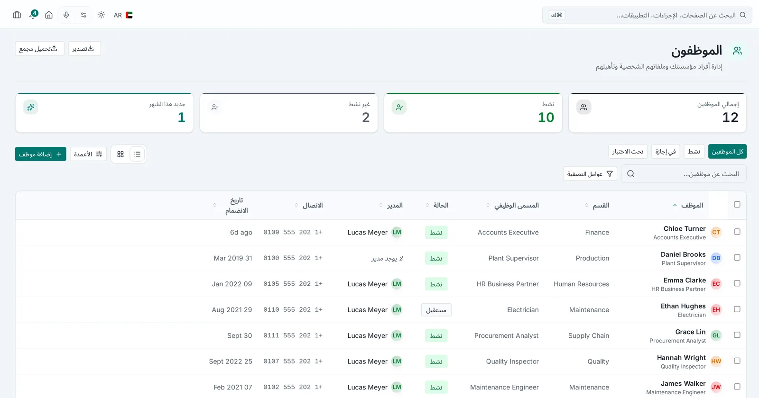Open the الأعمدة columns menu
The height and width of the screenshot is (398, 759).
pyautogui.click(x=88, y=154)
